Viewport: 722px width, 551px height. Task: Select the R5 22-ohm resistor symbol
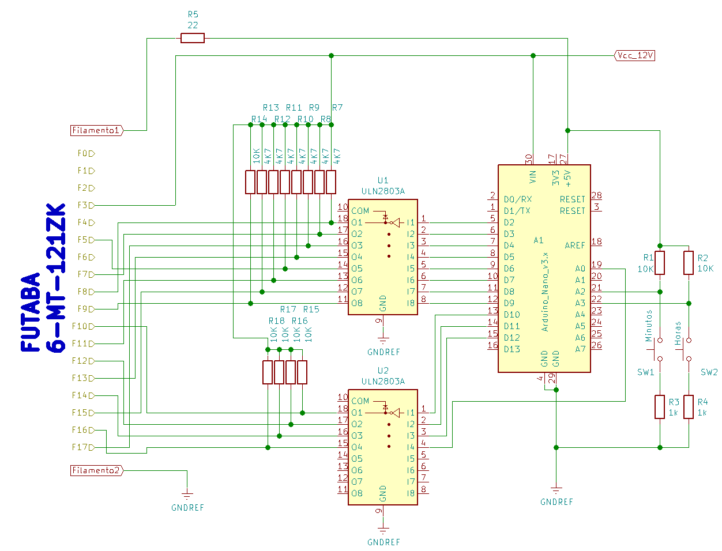pyautogui.click(x=193, y=38)
